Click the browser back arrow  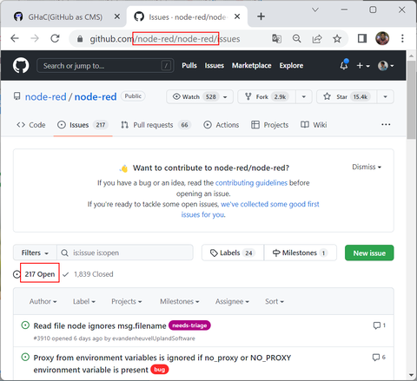tap(15, 38)
